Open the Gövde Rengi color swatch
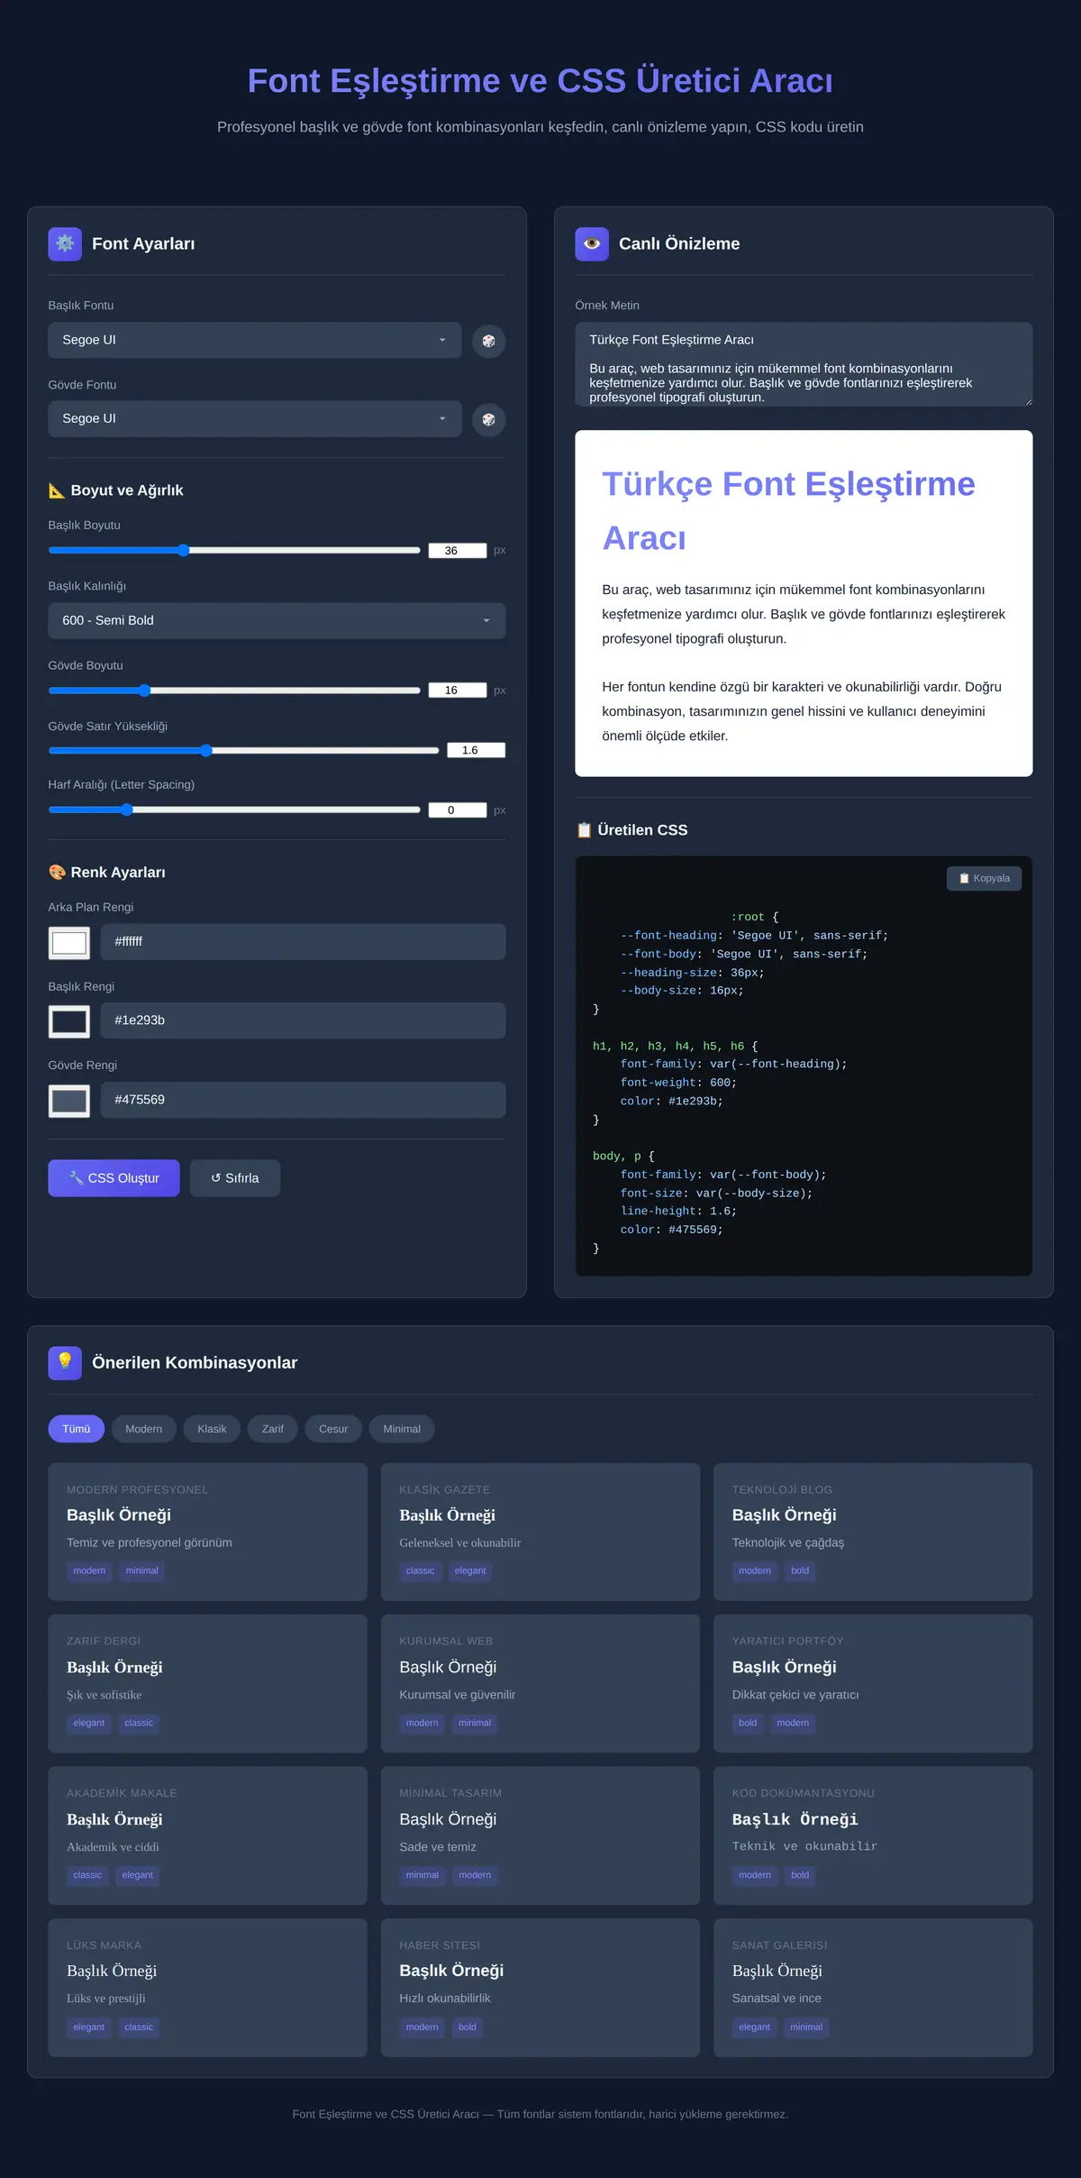Image resolution: width=1081 pixels, height=2178 pixels. pos(69,1101)
